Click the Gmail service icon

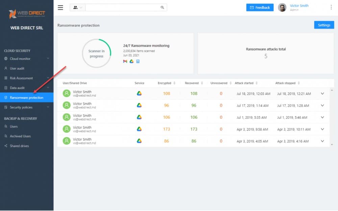125,61
